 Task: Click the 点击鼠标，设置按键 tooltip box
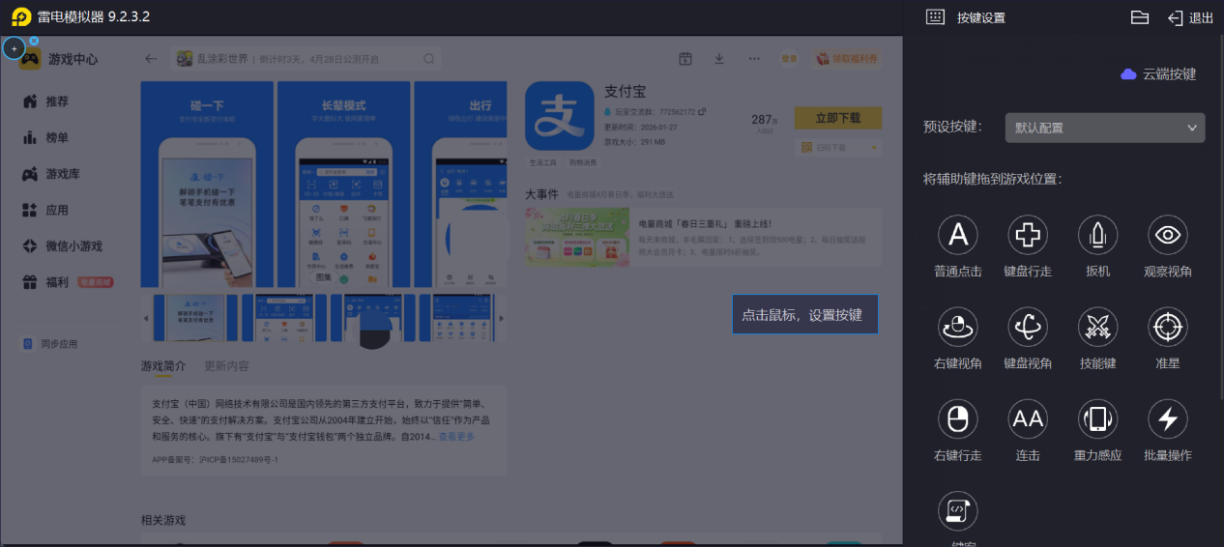[804, 314]
